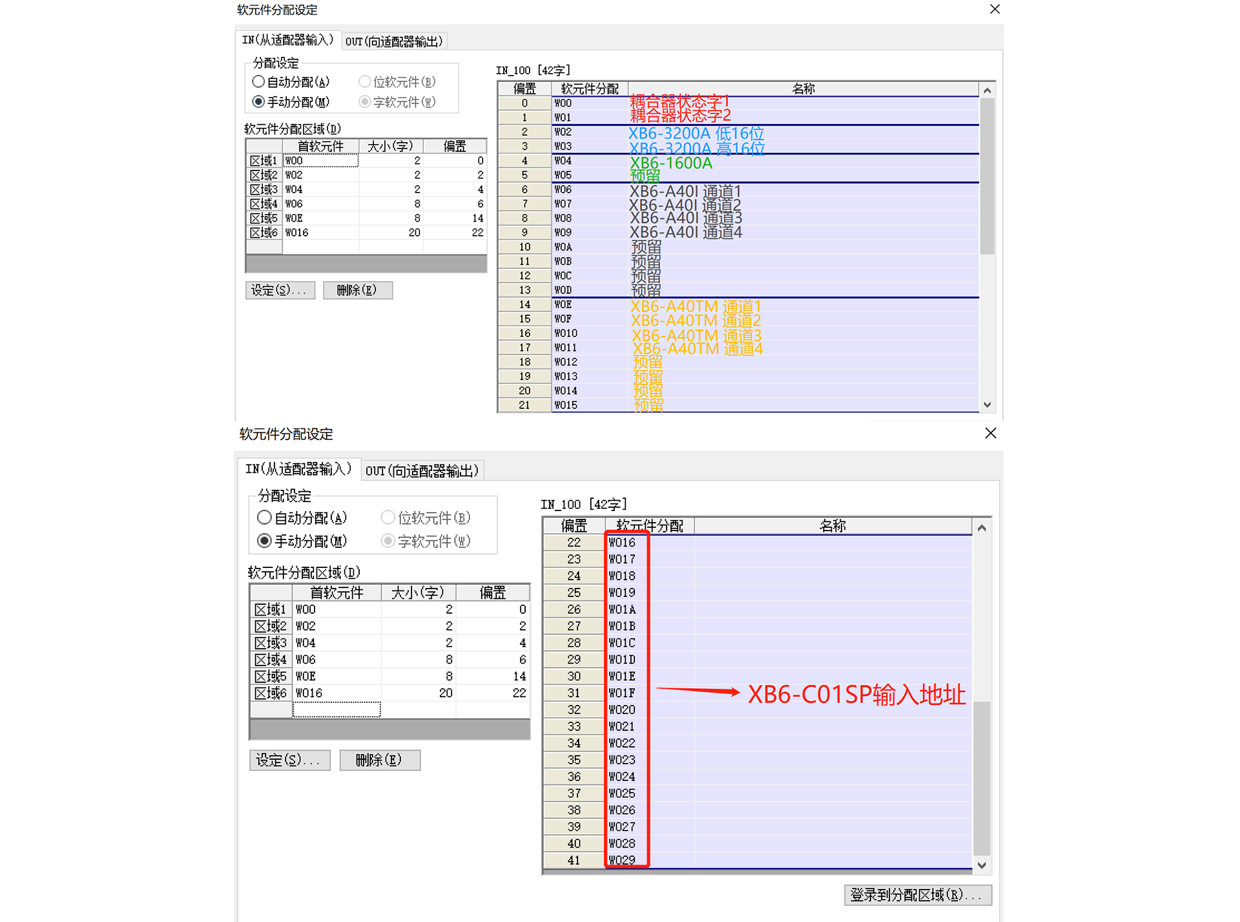Image resolution: width=1240 pixels, height=922 pixels.
Task: Click 登录到分配区域(R)... button
Action: pyautogui.click(x=917, y=895)
